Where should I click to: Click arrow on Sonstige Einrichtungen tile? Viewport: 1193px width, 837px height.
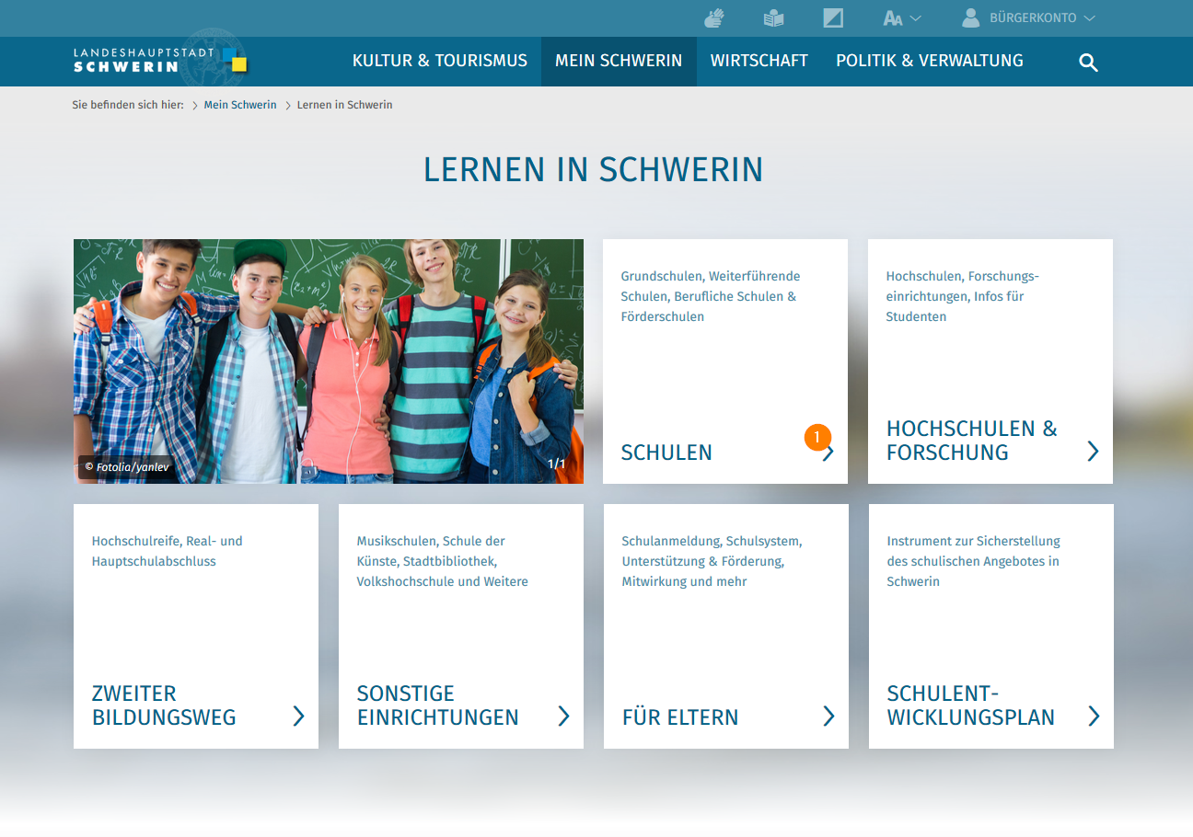[x=563, y=716]
